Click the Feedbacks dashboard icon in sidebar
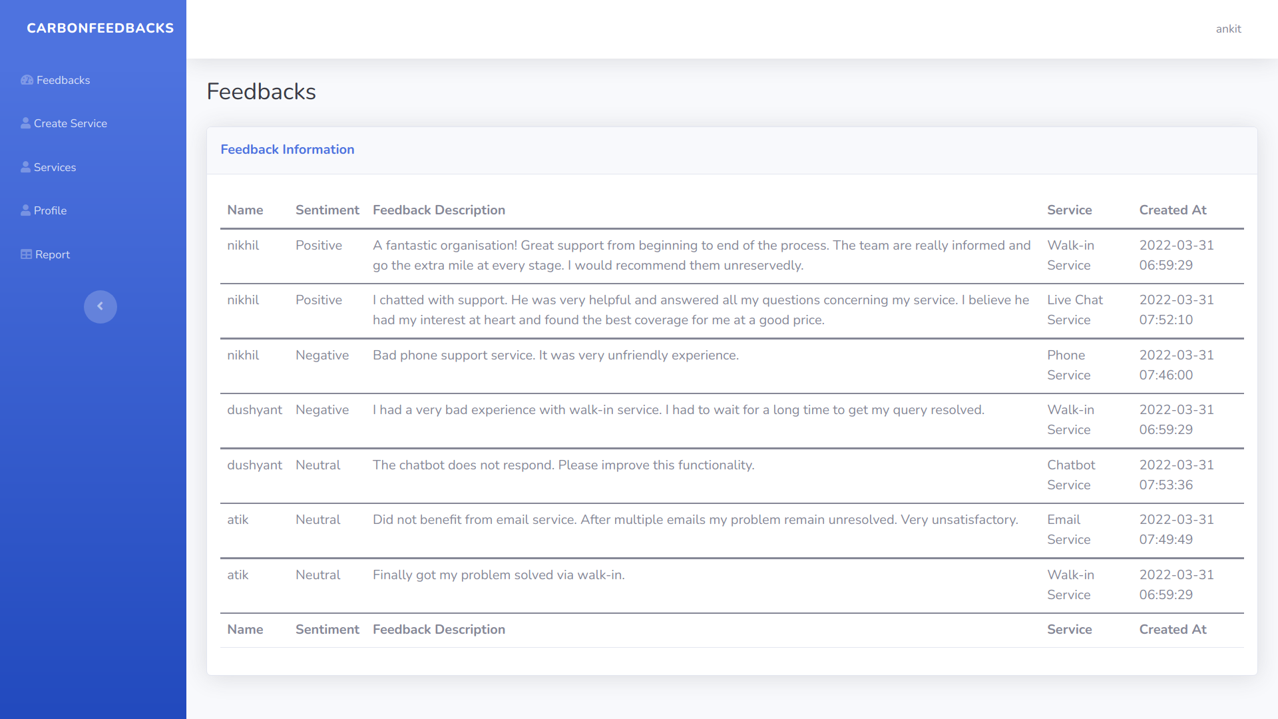1278x719 pixels. pyautogui.click(x=27, y=80)
